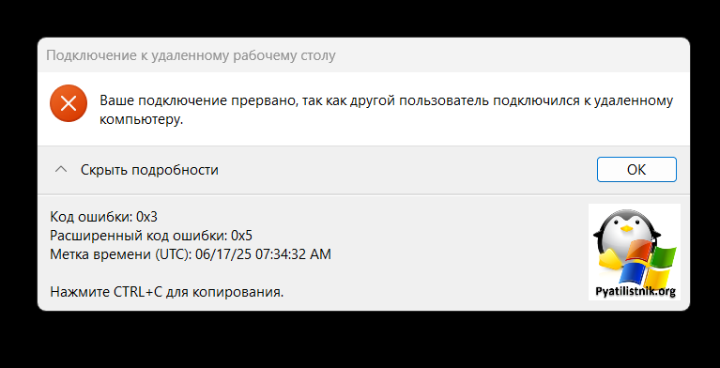This screenshot has width=720, height=368.
Task: Confirm the dialog with the OK button
Action: point(636,170)
